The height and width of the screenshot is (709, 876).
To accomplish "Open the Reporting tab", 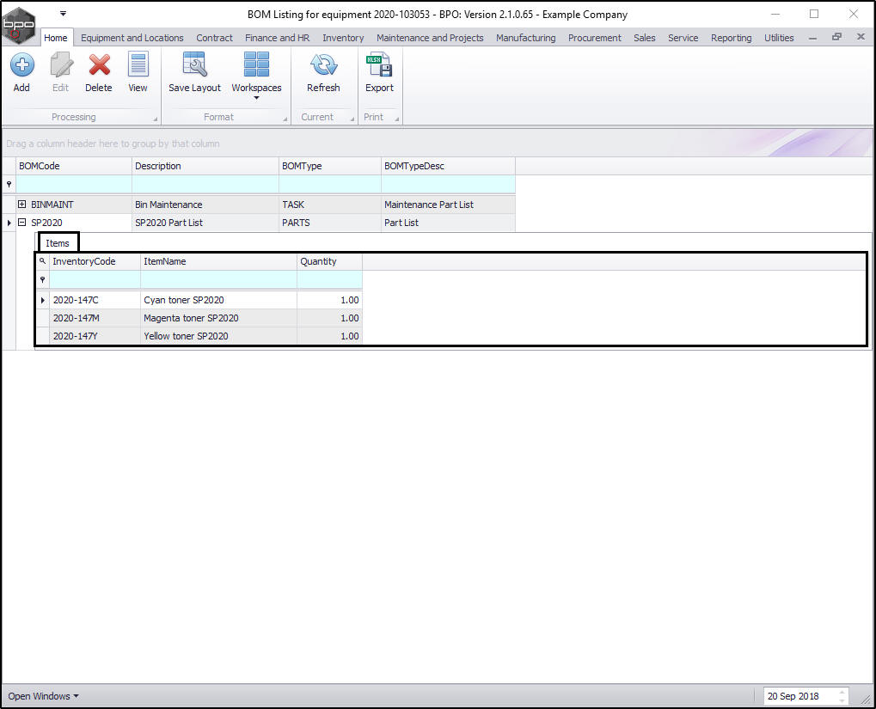I will (731, 38).
